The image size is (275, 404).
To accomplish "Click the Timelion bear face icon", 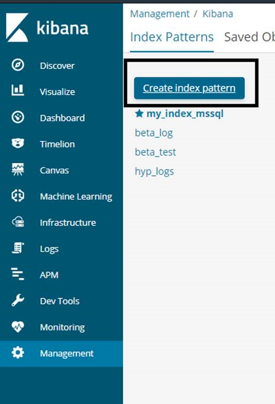I will point(18,143).
